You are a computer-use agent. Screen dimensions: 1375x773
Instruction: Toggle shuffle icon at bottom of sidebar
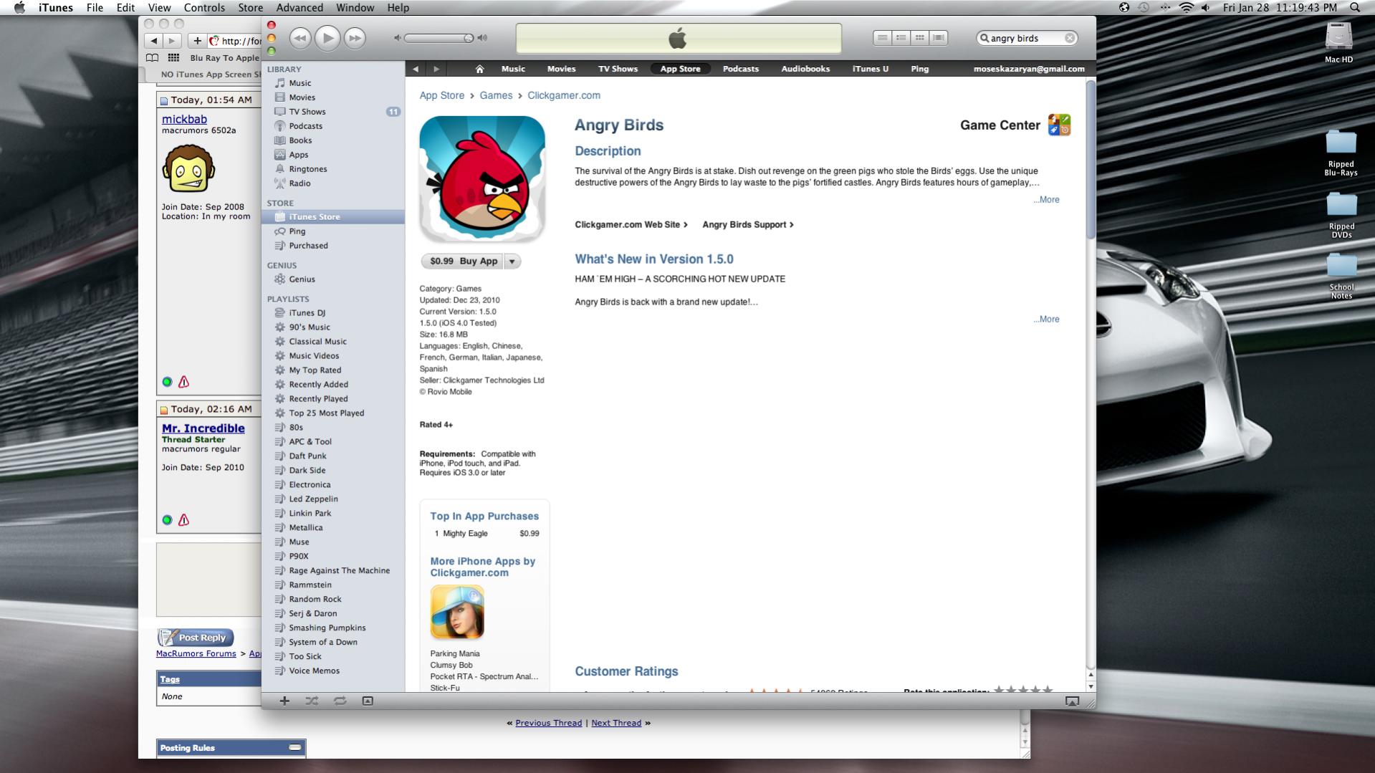coord(312,701)
